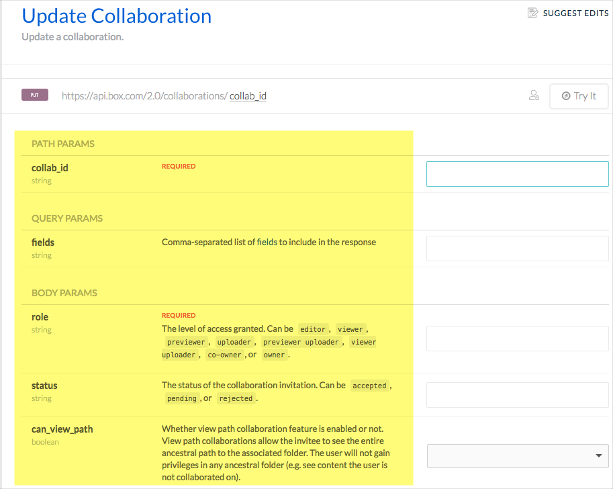This screenshot has height=489, width=613.
Task: Click the BODY PARAMS section heading
Action: [64, 293]
